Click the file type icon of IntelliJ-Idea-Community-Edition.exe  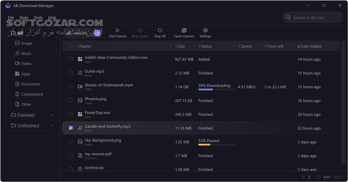pos(80,59)
